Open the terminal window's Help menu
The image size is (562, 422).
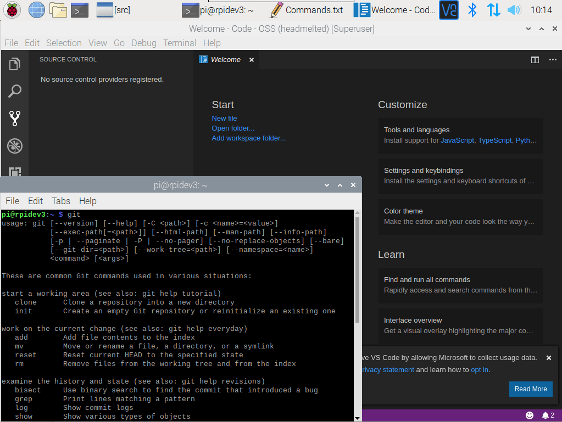click(88, 201)
